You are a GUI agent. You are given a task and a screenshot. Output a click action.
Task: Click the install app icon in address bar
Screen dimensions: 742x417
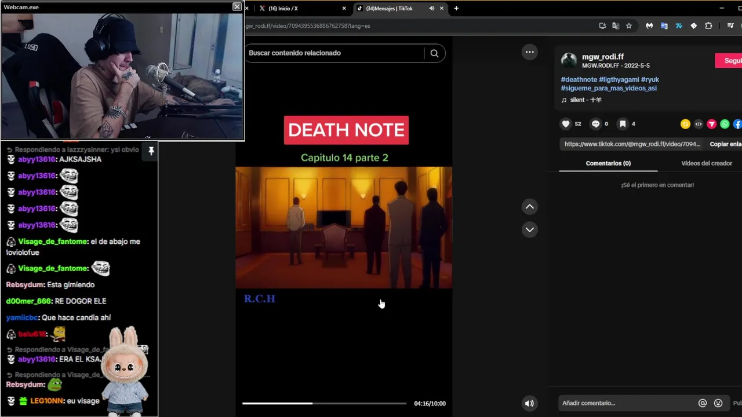(x=603, y=25)
